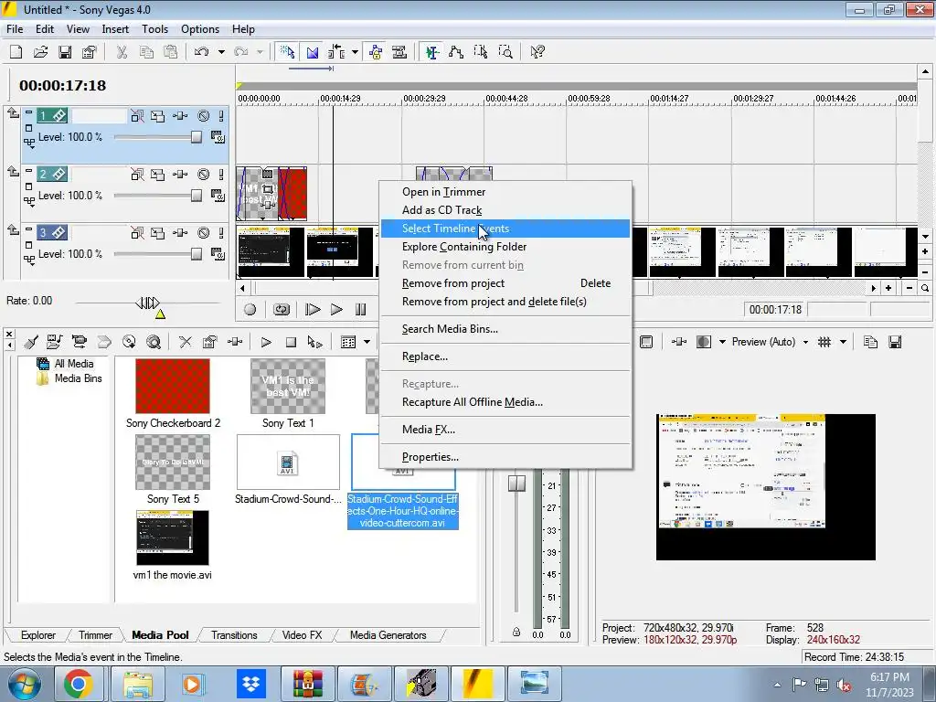Toggle Enable Snapping icon in toolbar
The width and height of the screenshot is (936, 702).
pos(287,52)
